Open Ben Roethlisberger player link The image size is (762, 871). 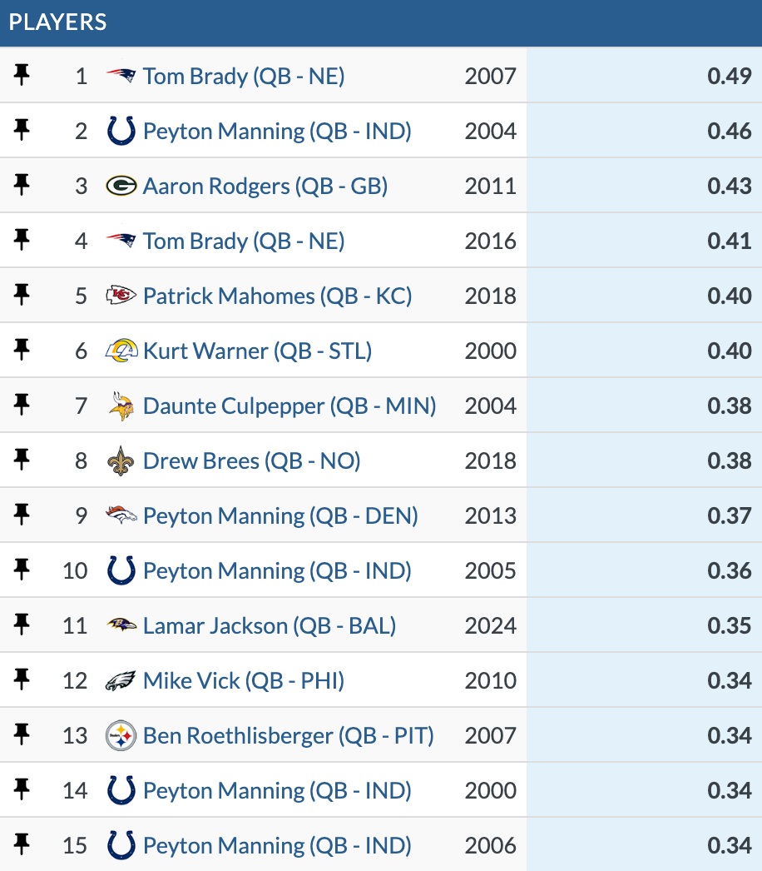pyautogui.click(x=288, y=735)
